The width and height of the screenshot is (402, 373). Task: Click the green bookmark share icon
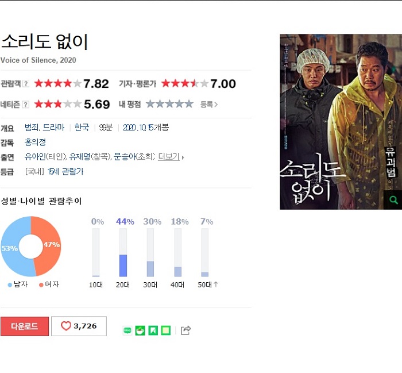153,330
